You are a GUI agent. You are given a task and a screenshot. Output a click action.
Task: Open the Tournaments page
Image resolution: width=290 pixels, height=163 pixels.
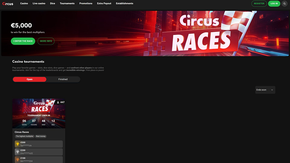coord(67,3)
